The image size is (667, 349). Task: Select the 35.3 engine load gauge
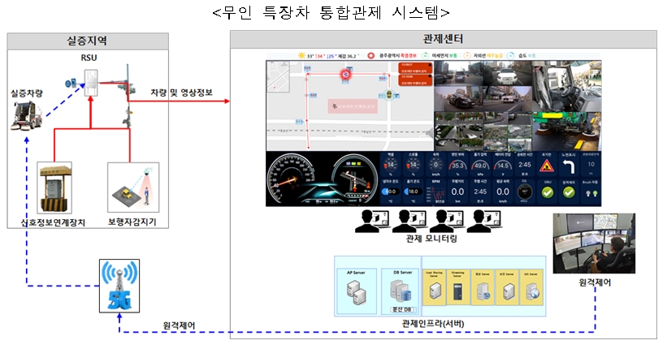point(457,165)
